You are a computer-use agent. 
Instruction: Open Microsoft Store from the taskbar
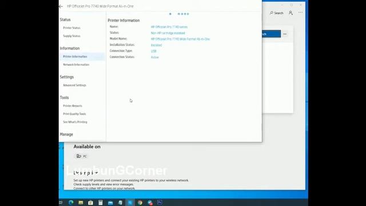(x=90, y=203)
